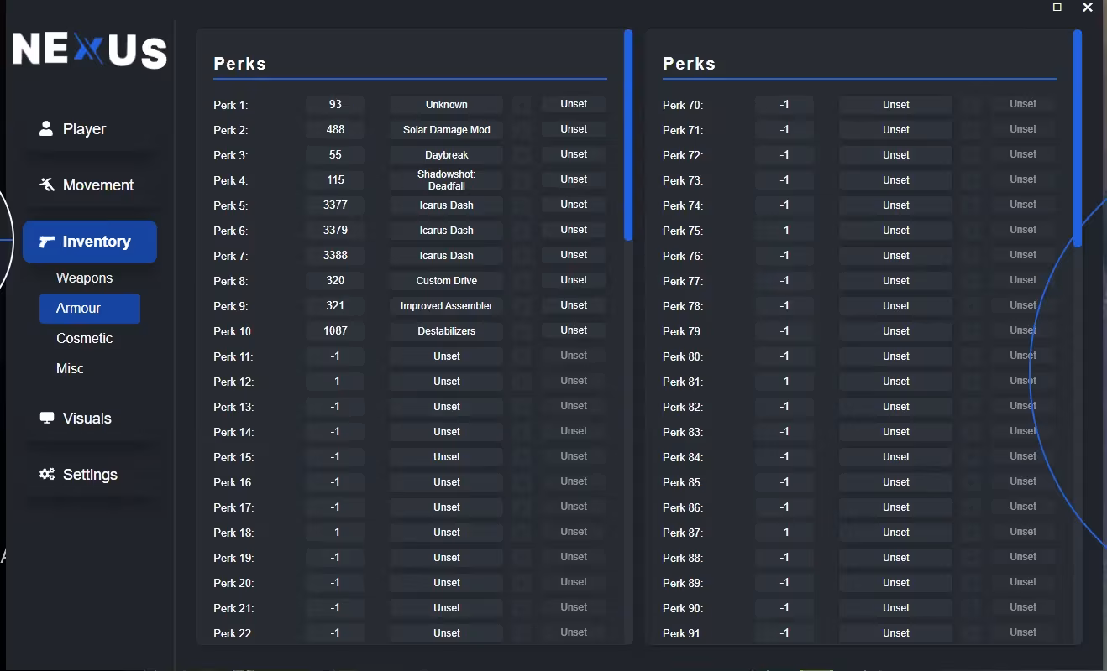This screenshot has width=1107, height=671.
Task: Click the Perk 6 value field 3379
Action: click(335, 230)
